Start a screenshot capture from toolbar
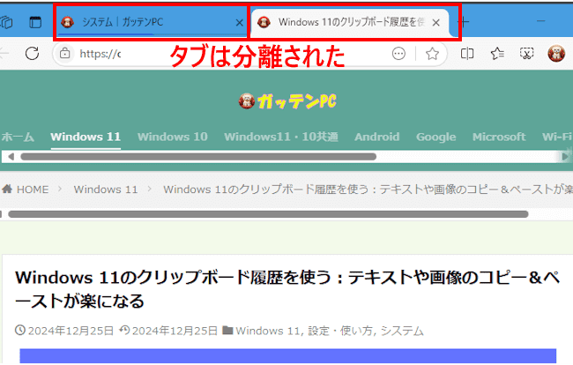The image size is (573, 365). tap(526, 54)
